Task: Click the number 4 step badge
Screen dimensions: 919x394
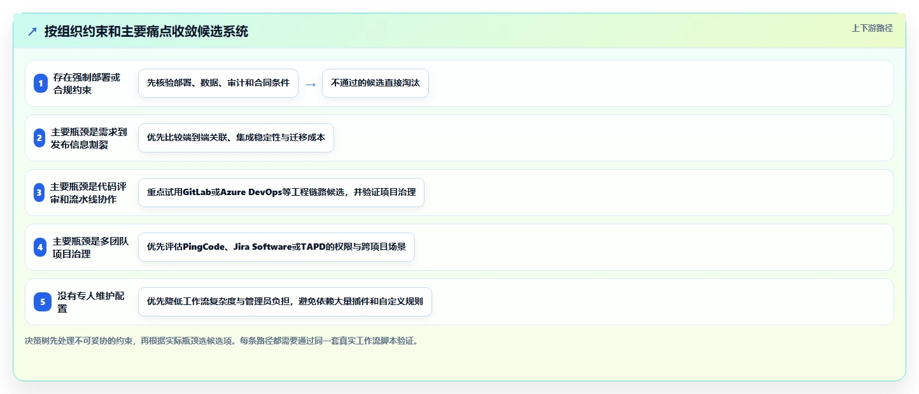Action: coord(41,247)
